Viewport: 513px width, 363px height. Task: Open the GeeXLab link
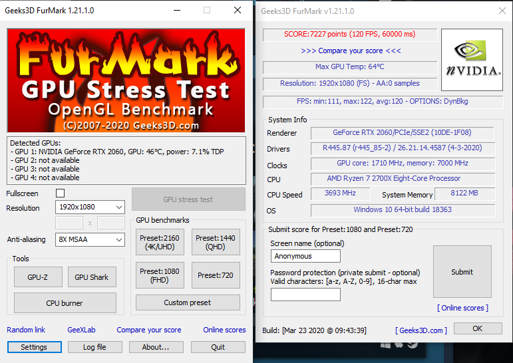tap(81, 330)
